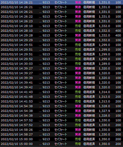
Task: Select the timestamp 2022/02/10 14:58:26
Action: (x=17, y=130)
